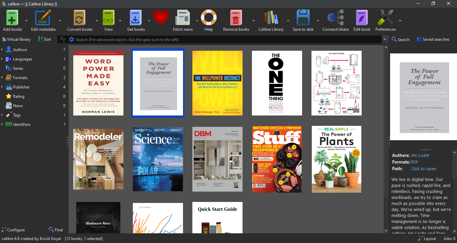Expand the Tags category
457x243 pixels.
coord(2,115)
